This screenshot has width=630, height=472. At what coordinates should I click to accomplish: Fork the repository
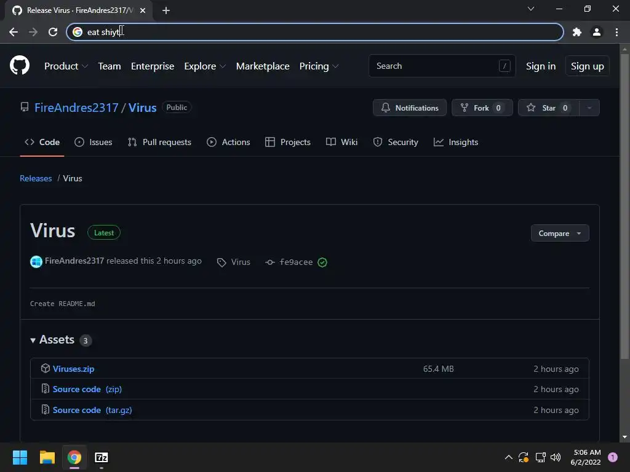click(x=482, y=108)
